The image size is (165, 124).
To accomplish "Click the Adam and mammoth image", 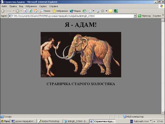I will click(81, 55).
